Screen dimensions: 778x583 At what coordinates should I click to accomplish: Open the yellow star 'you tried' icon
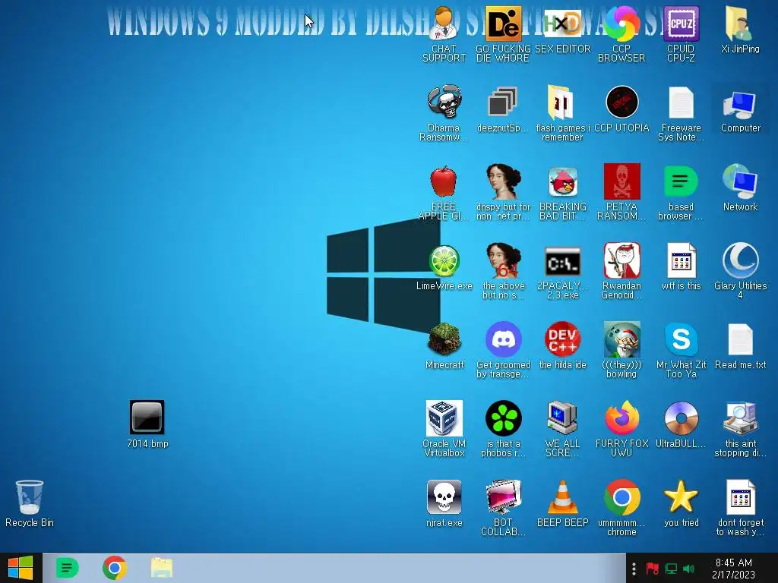pyautogui.click(x=681, y=504)
